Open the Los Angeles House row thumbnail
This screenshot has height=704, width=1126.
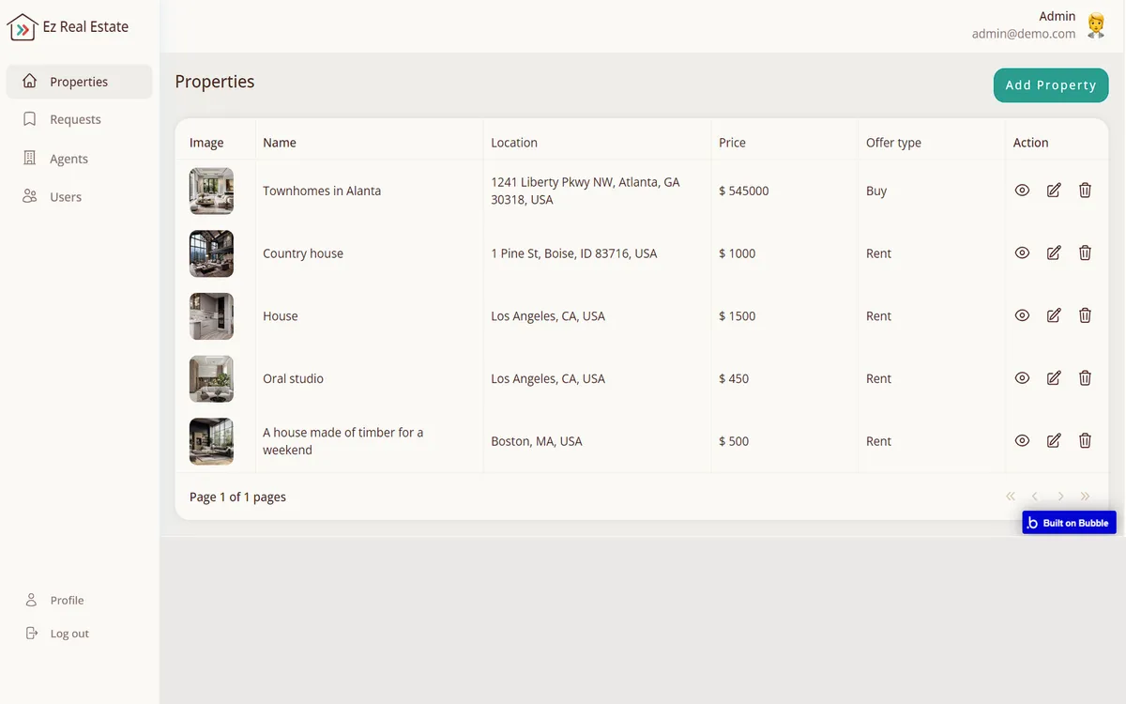(x=211, y=315)
